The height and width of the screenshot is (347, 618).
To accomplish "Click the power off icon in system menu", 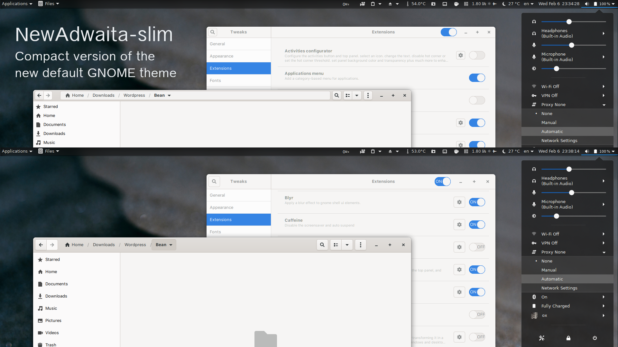I will click(x=595, y=338).
